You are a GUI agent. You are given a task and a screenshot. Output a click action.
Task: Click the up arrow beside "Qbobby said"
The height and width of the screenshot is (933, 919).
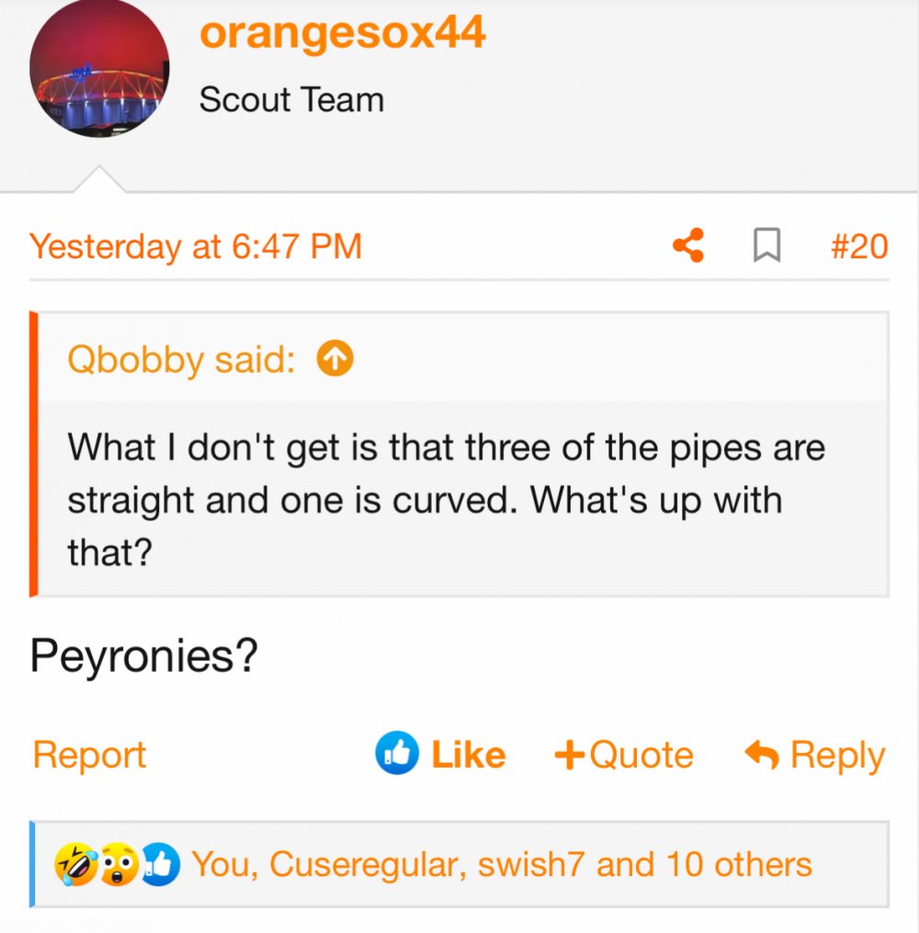335,359
